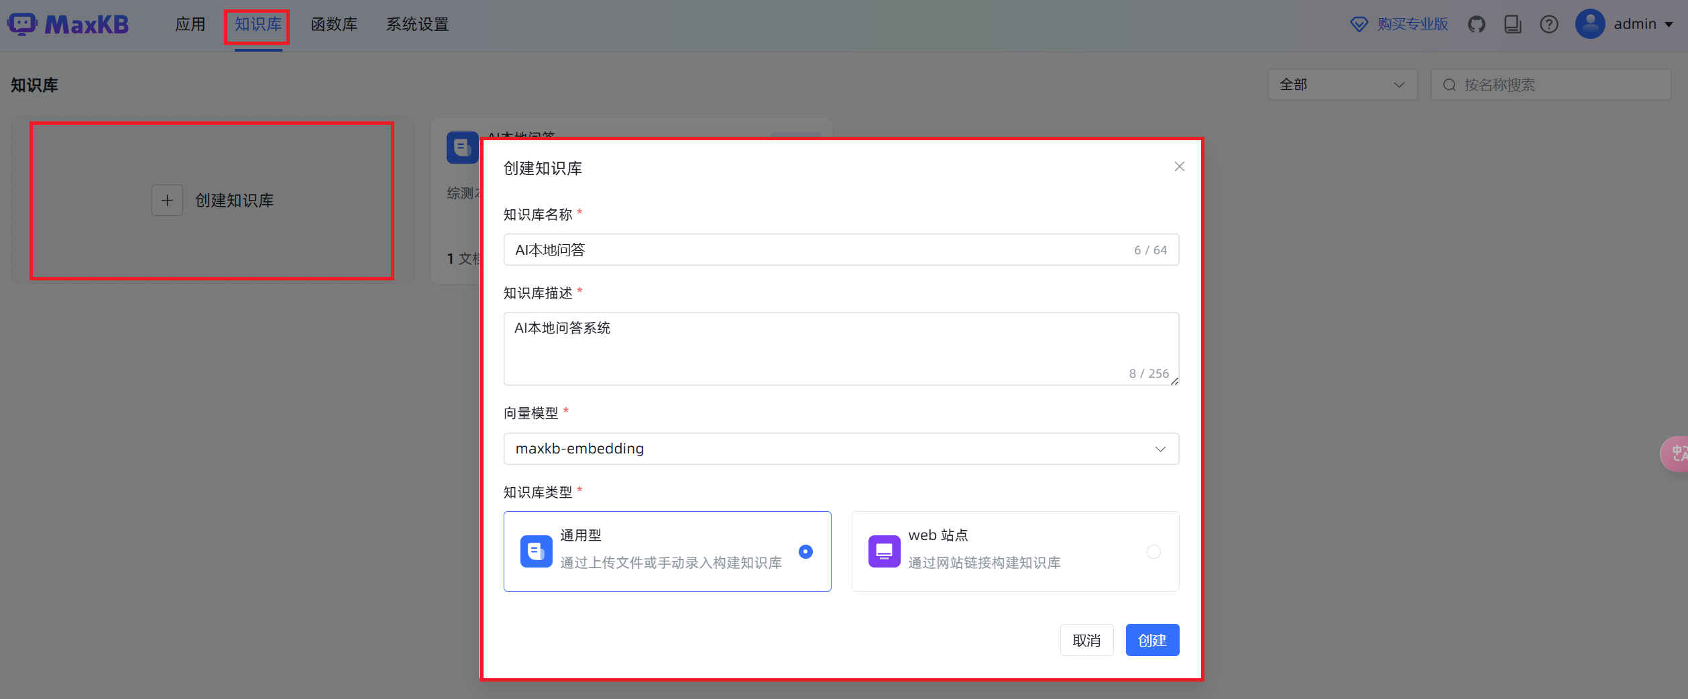Select the 通用型 radio button
The height and width of the screenshot is (699, 1688).
(805, 551)
